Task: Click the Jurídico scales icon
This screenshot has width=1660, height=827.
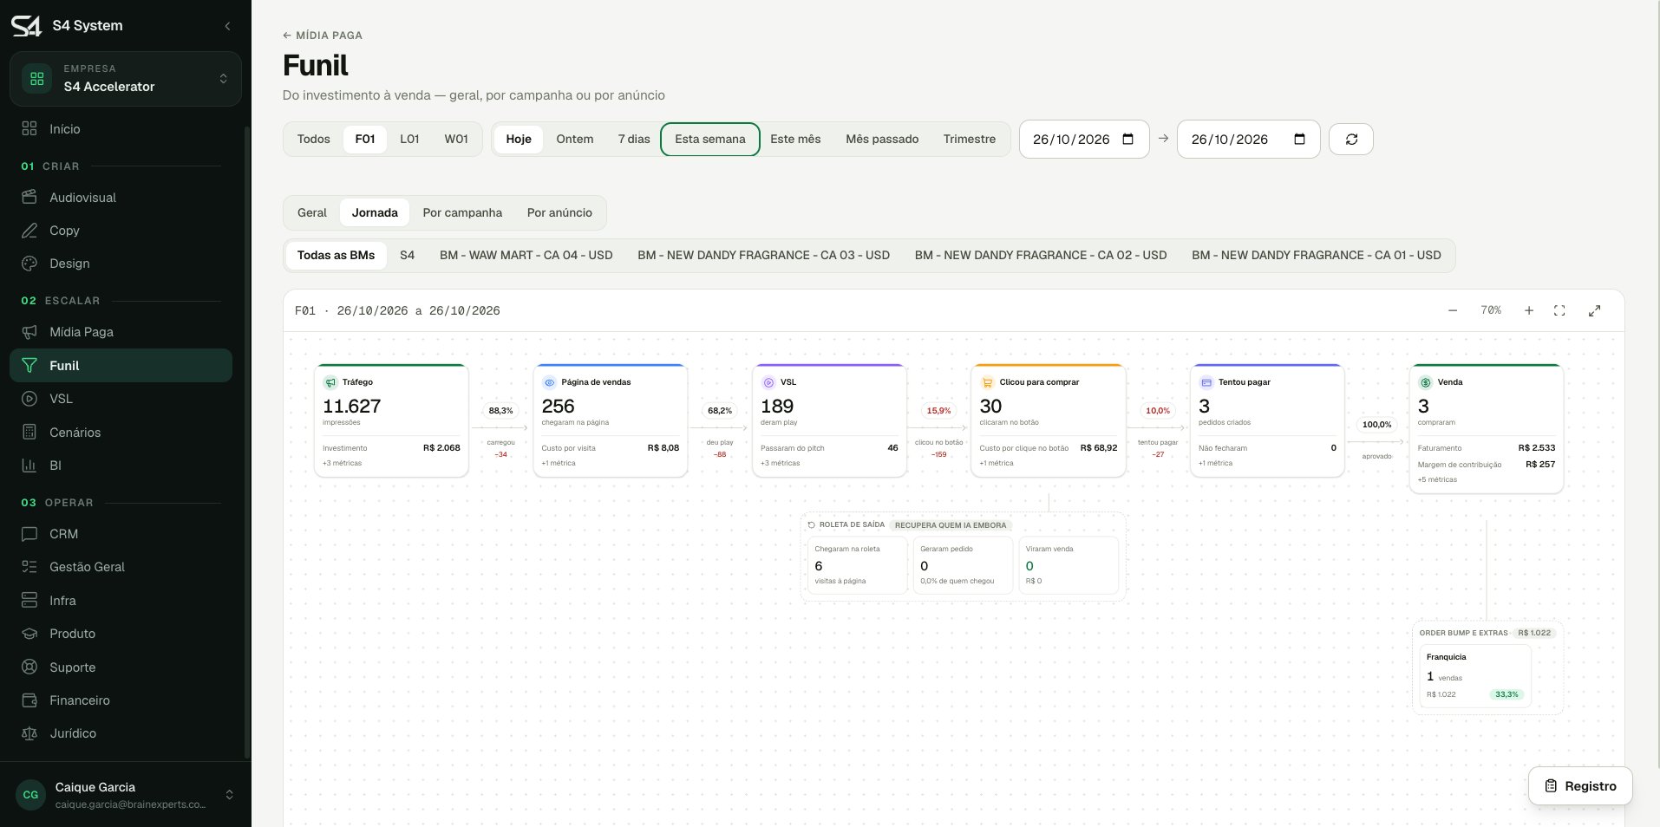Action: tap(29, 733)
